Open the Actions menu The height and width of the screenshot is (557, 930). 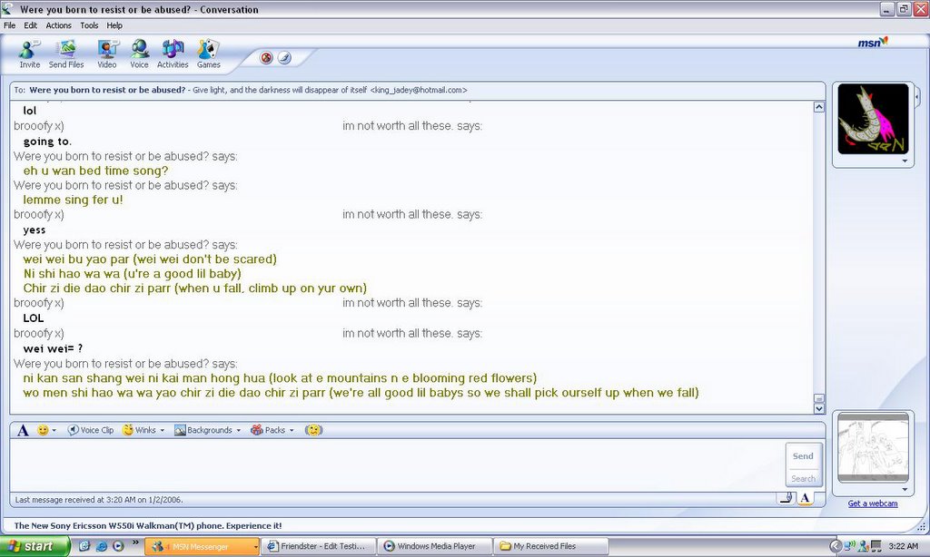(59, 25)
